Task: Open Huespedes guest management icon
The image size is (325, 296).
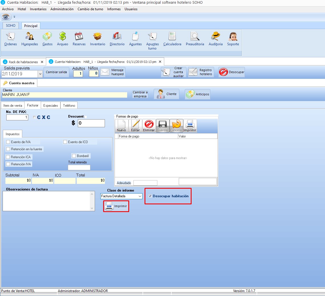Action: click(30, 39)
